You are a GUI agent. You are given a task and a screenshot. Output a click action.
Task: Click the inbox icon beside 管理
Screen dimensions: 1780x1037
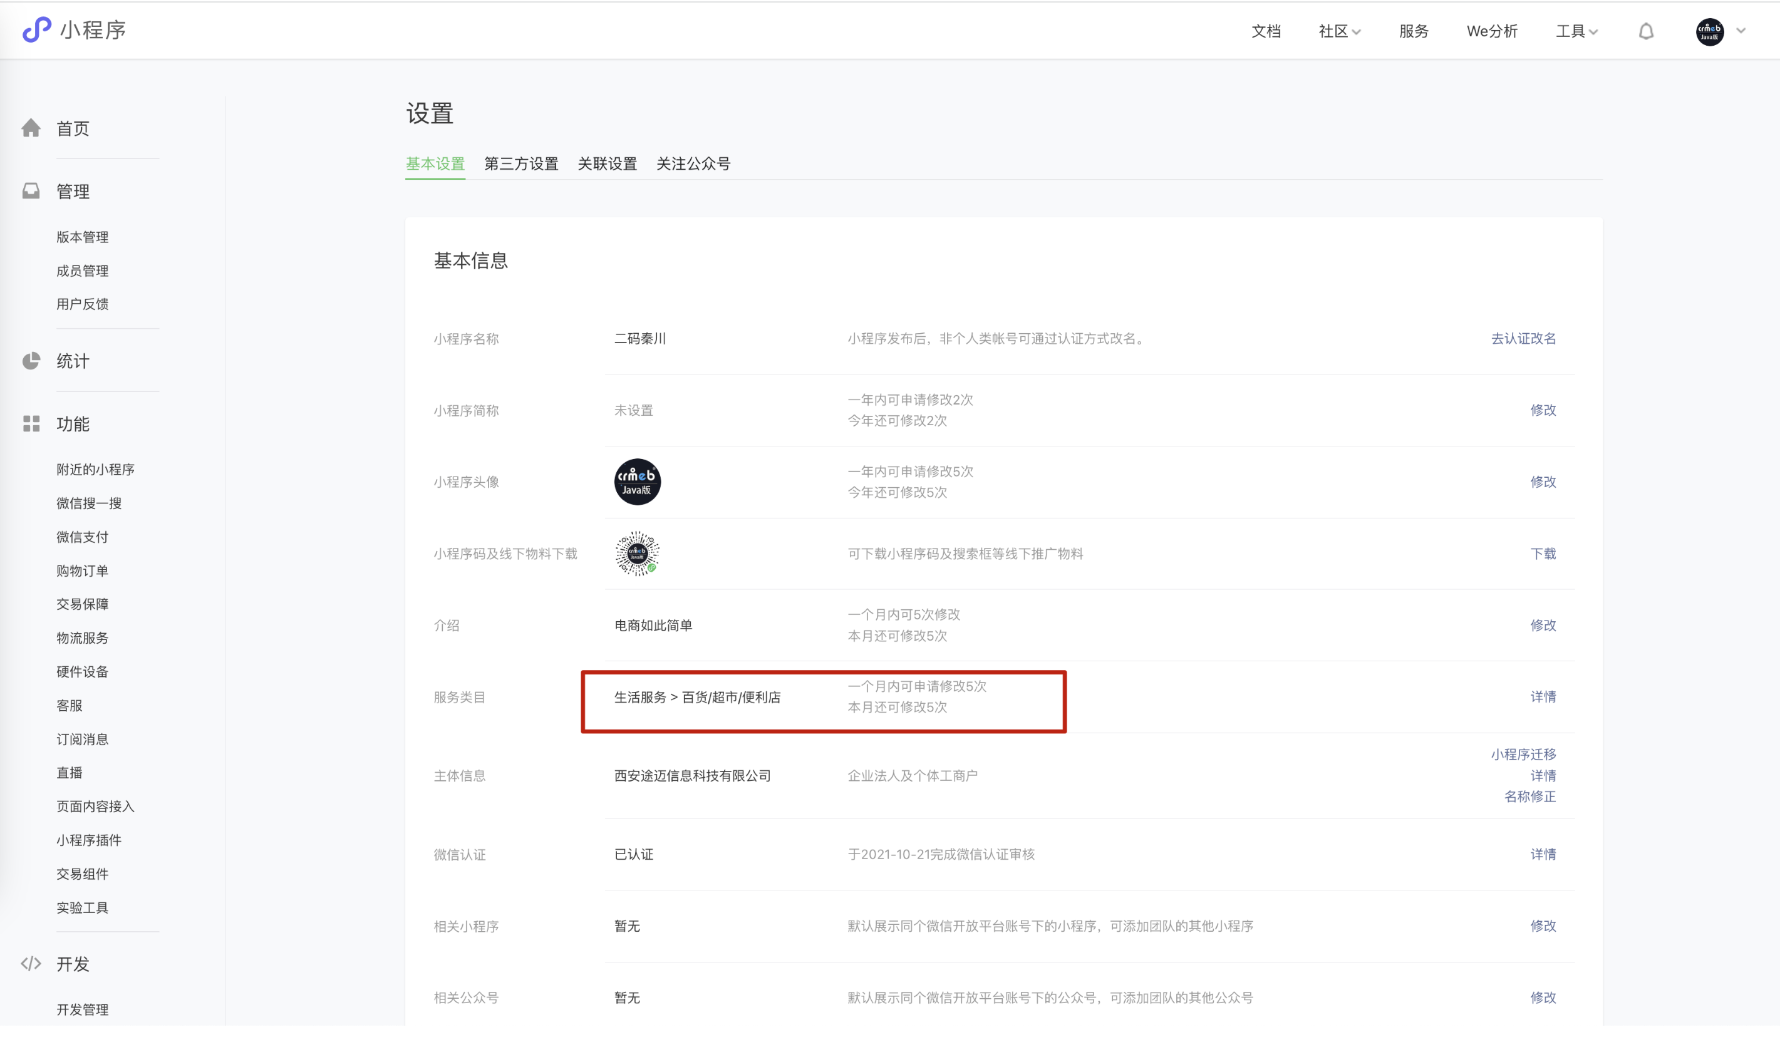pyautogui.click(x=31, y=191)
